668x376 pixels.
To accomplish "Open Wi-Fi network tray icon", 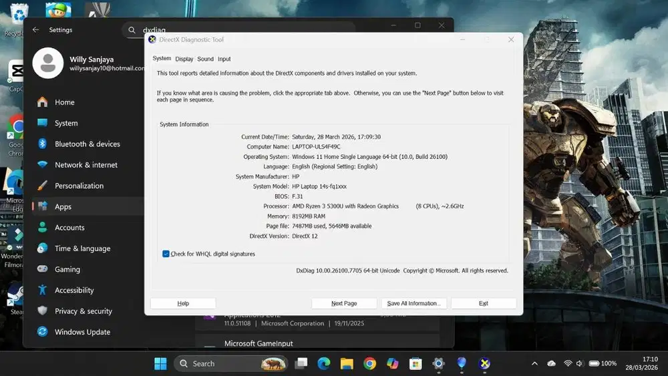I will point(568,364).
